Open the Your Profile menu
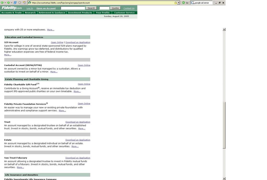 tap(103, 12)
